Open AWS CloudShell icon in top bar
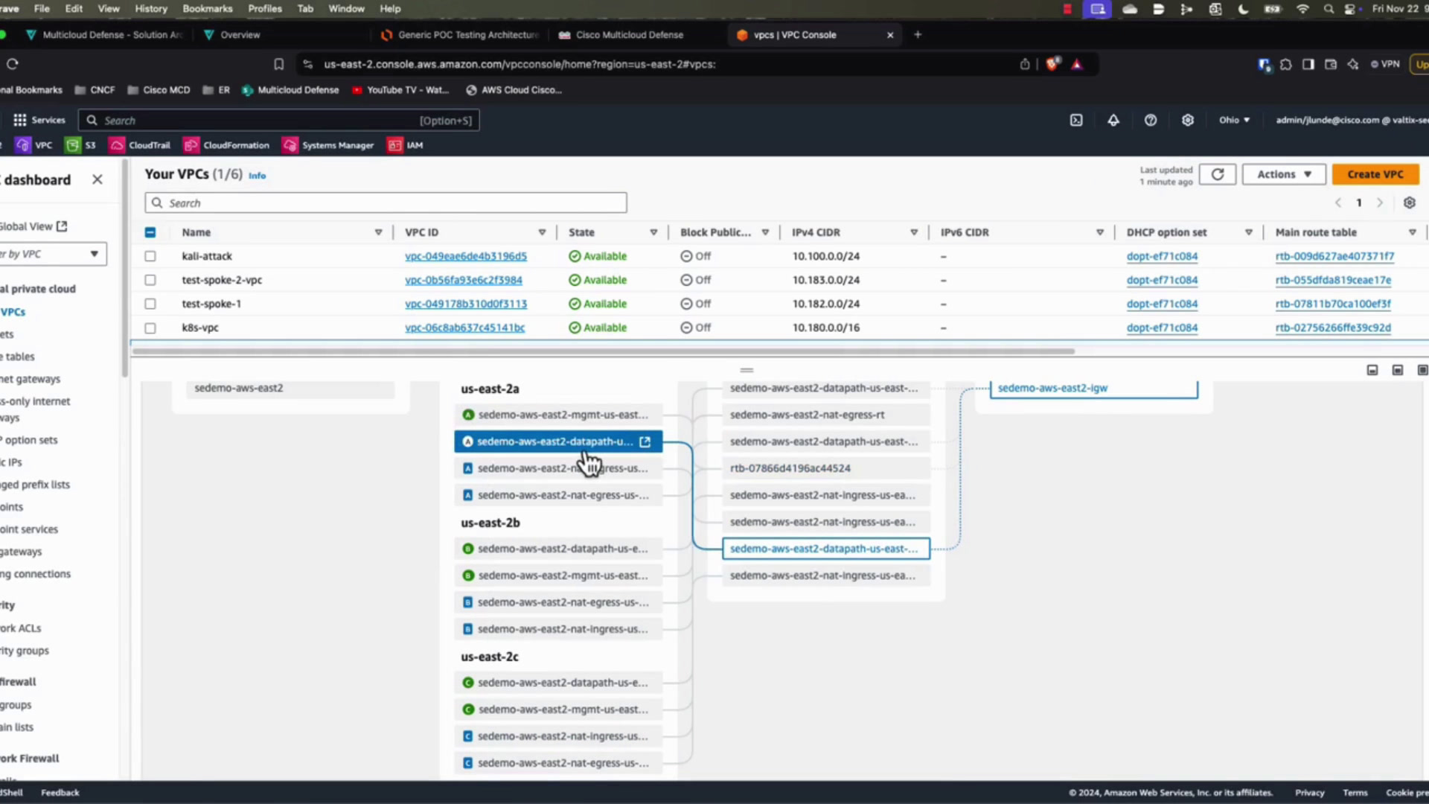This screenshot has width=1429, height=804. tap(1076, 120)
